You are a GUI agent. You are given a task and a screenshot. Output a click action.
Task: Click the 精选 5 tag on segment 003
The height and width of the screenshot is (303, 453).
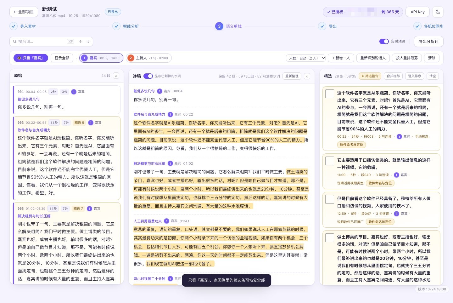point(79,123)
